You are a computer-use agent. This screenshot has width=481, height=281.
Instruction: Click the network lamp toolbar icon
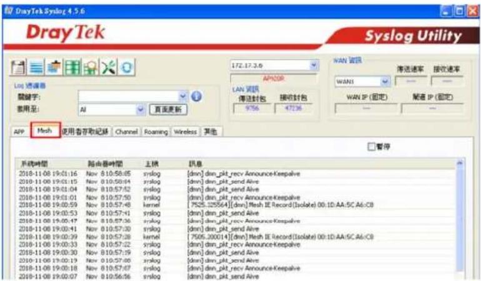click(x=91, y=67)
